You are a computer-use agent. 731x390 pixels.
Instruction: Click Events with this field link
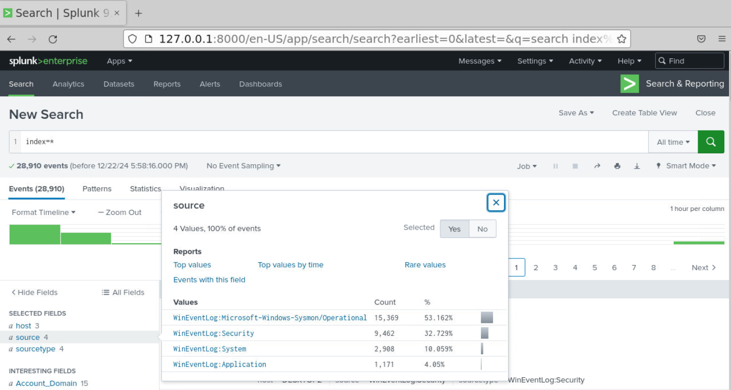coord(209,279)
